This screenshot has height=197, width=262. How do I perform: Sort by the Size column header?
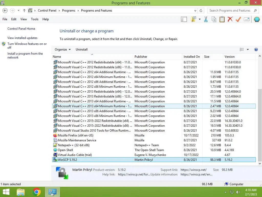(x=212, y=57)
